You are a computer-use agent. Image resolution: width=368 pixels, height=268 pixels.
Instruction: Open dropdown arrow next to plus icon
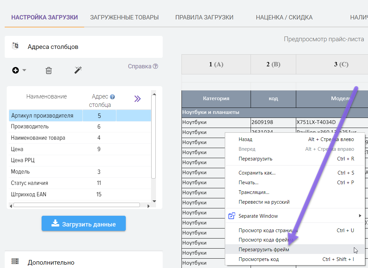(24, 70)
